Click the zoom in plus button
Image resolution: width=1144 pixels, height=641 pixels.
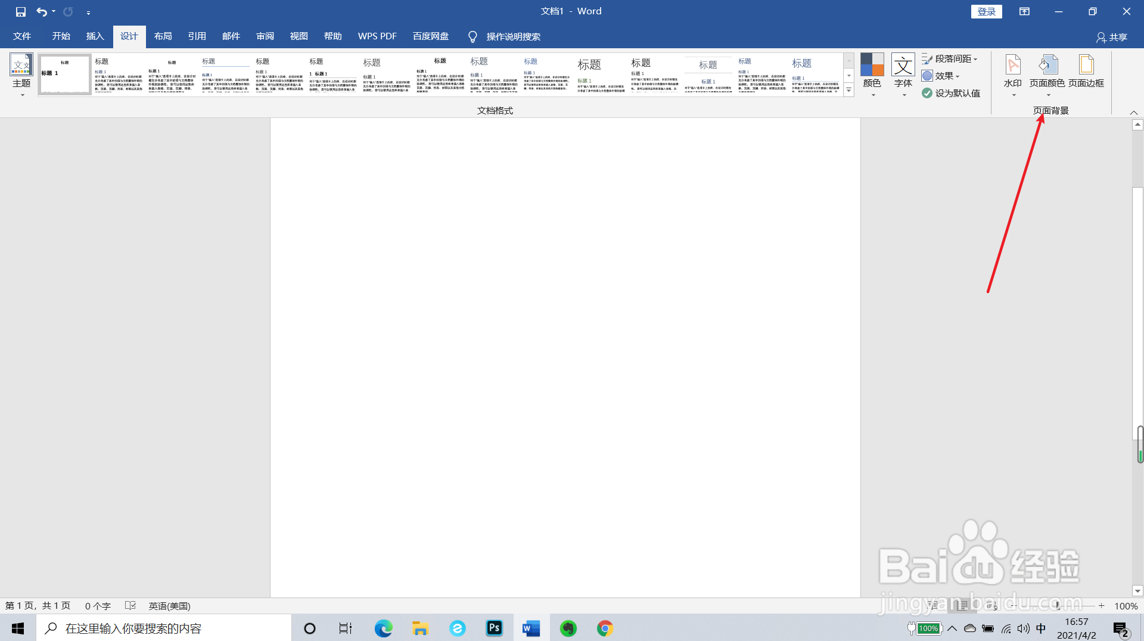(1102, 606)
